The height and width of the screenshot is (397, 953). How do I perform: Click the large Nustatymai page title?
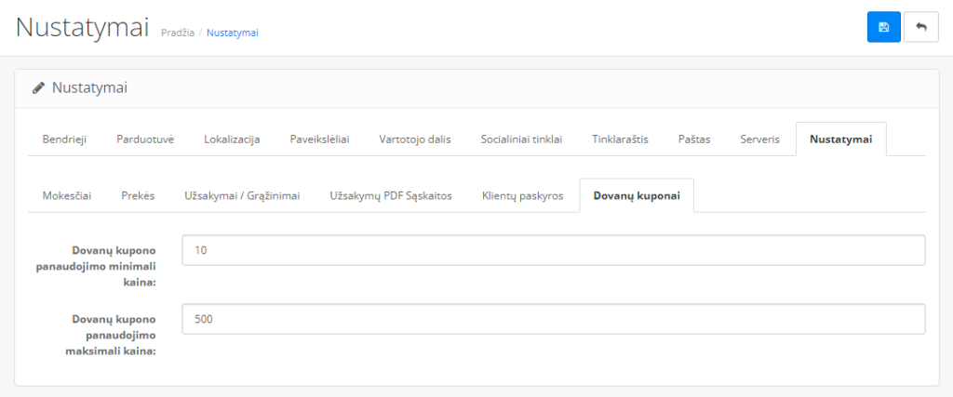coord(83,28)
